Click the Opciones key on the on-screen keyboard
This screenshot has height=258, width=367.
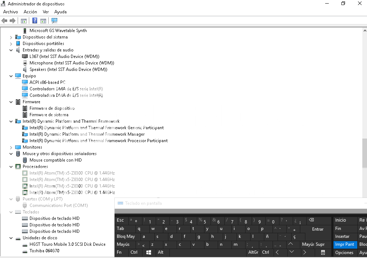tap(344, 252)
